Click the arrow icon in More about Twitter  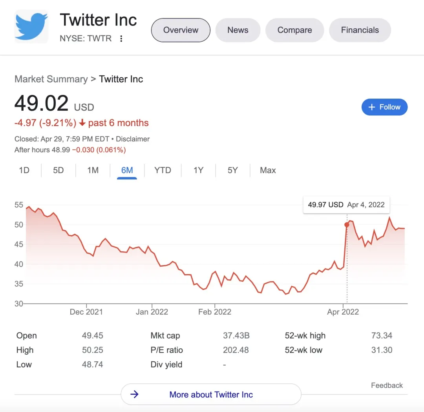(135, 394)
